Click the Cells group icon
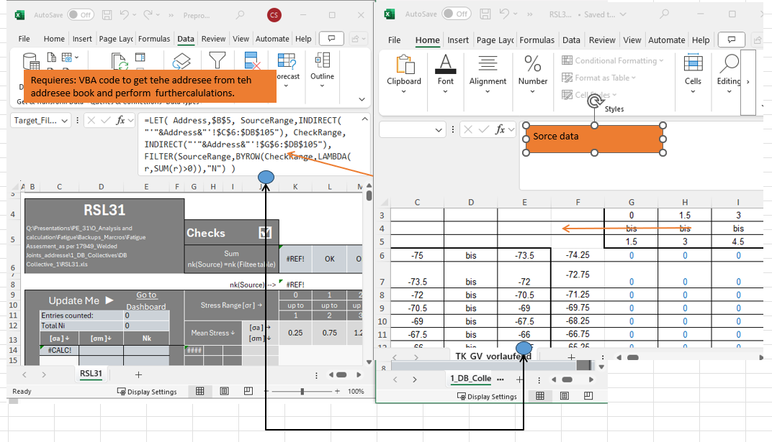 693,64
